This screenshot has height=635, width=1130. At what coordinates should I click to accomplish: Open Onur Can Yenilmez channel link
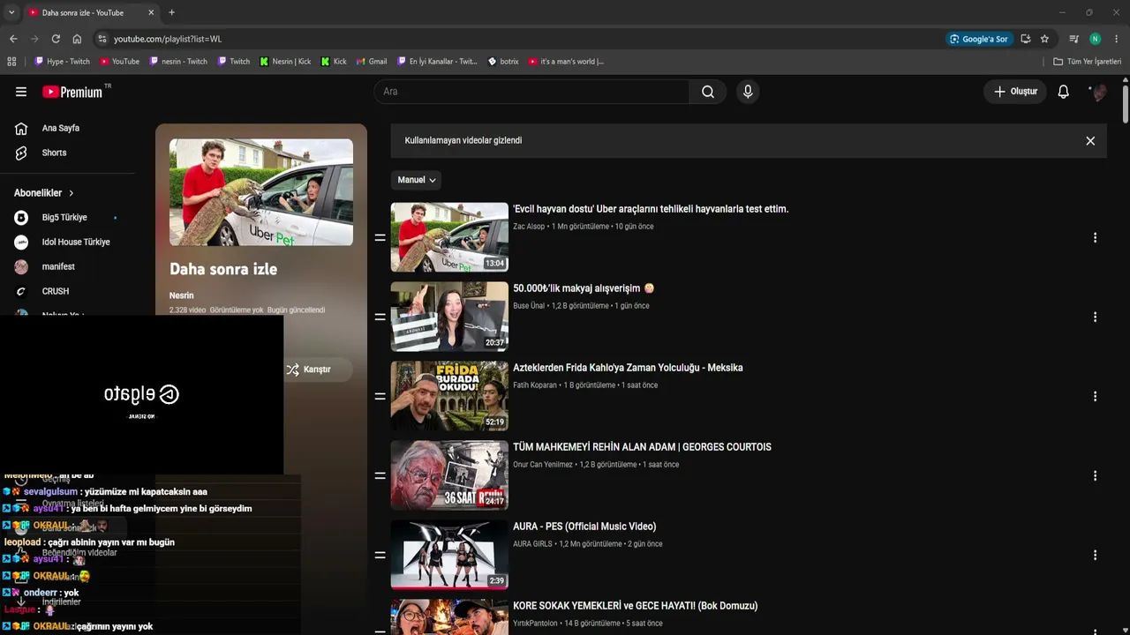coord(543,465)
